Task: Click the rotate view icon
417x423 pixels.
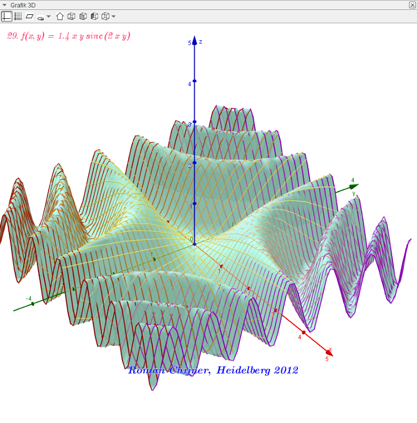Action: tap(40, 18)
